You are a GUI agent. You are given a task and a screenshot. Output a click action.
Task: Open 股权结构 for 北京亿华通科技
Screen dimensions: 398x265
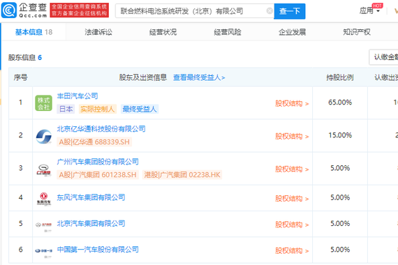click(x=292, y=137)
